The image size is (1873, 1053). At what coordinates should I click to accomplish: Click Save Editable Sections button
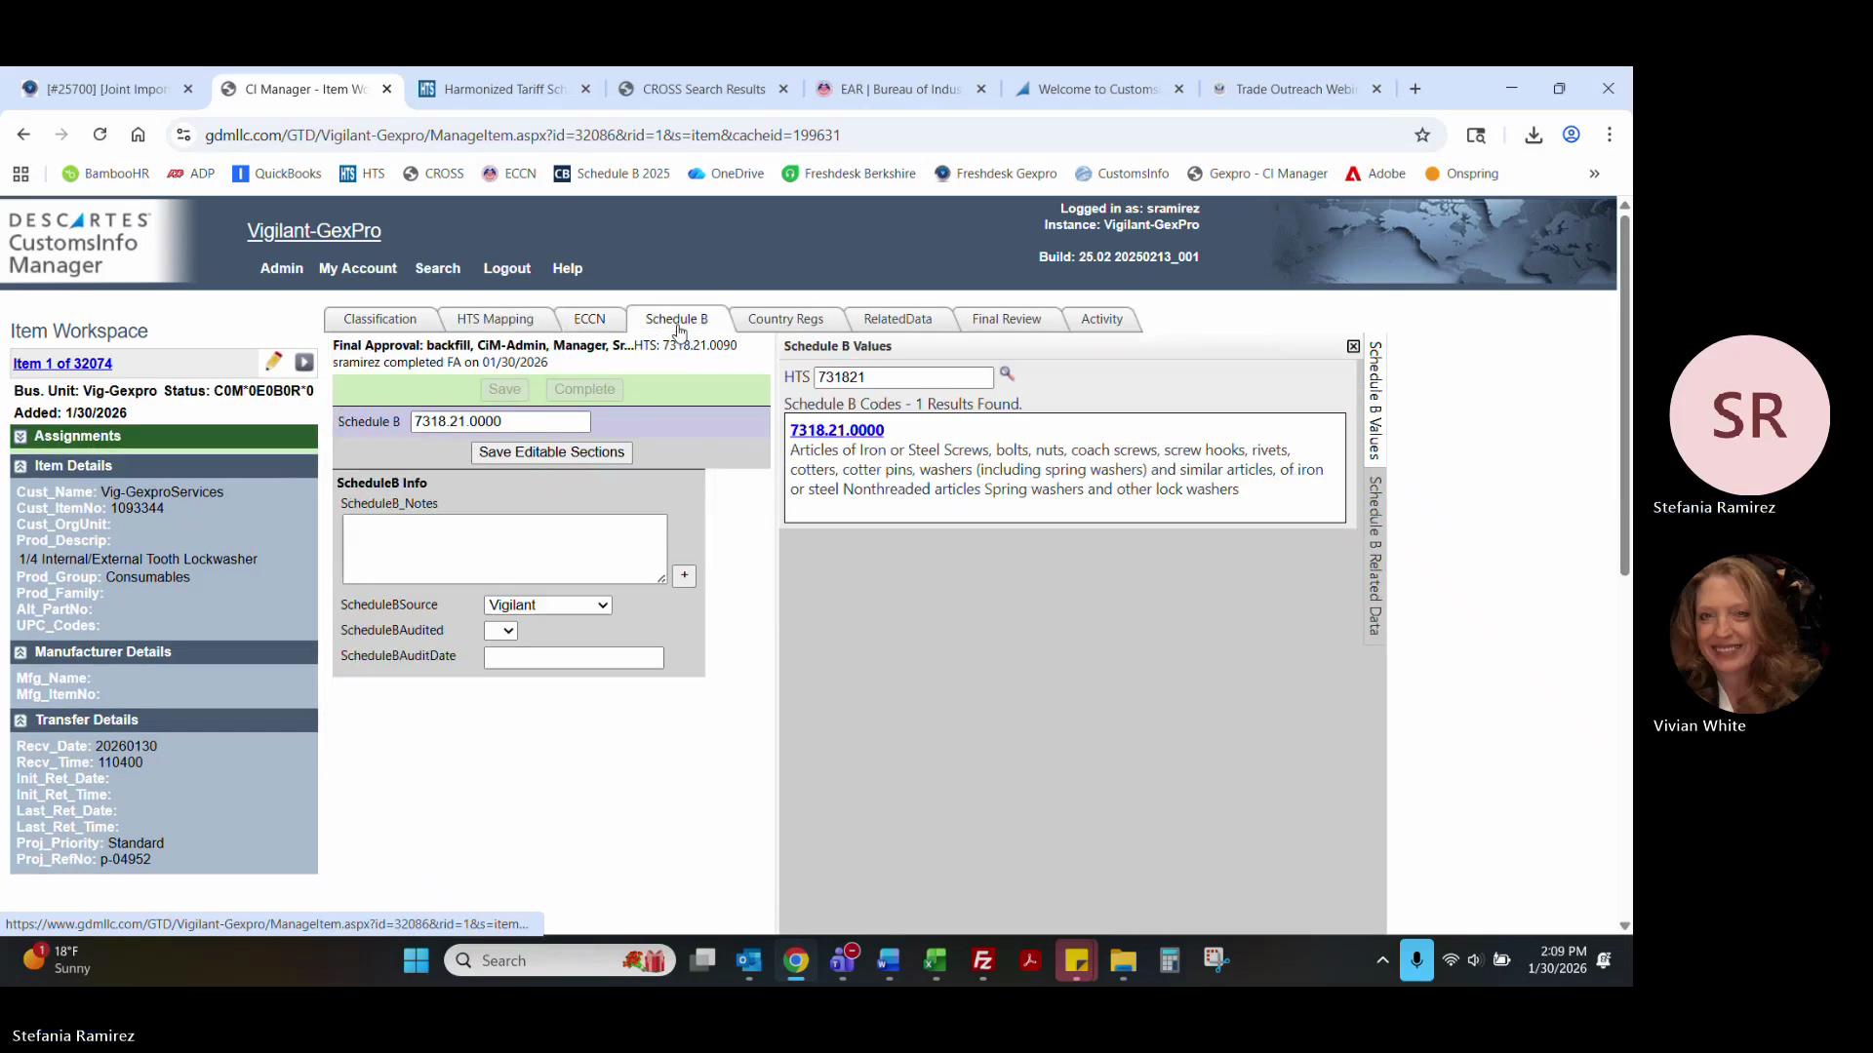click(551, 452)
